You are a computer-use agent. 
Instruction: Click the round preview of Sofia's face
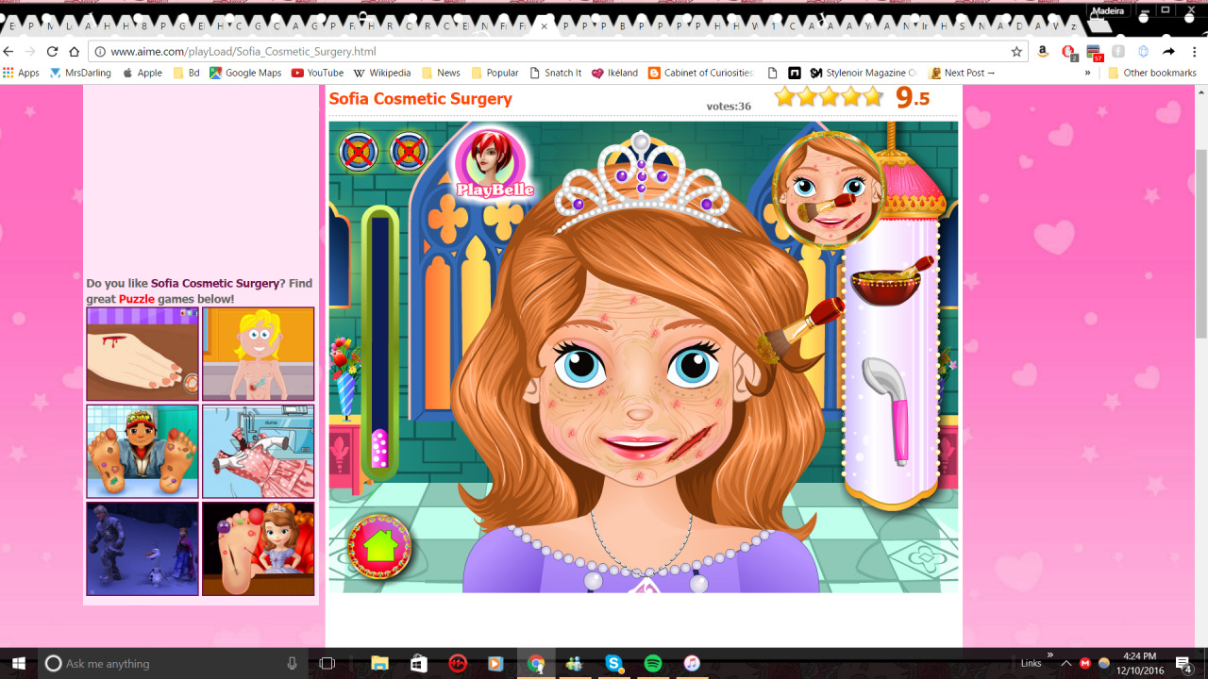[x=830, y=191]
